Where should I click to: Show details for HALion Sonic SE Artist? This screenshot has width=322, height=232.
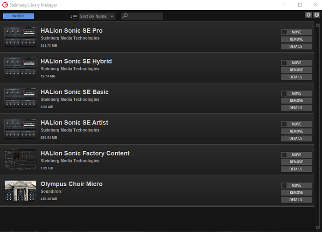coord(296,138)
